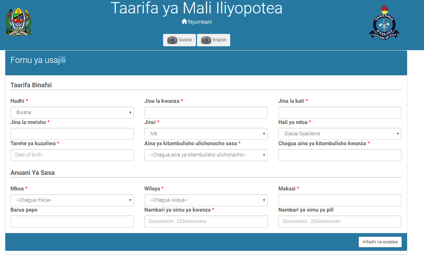Click the eye icon on the English button

[x=207, y=40]
